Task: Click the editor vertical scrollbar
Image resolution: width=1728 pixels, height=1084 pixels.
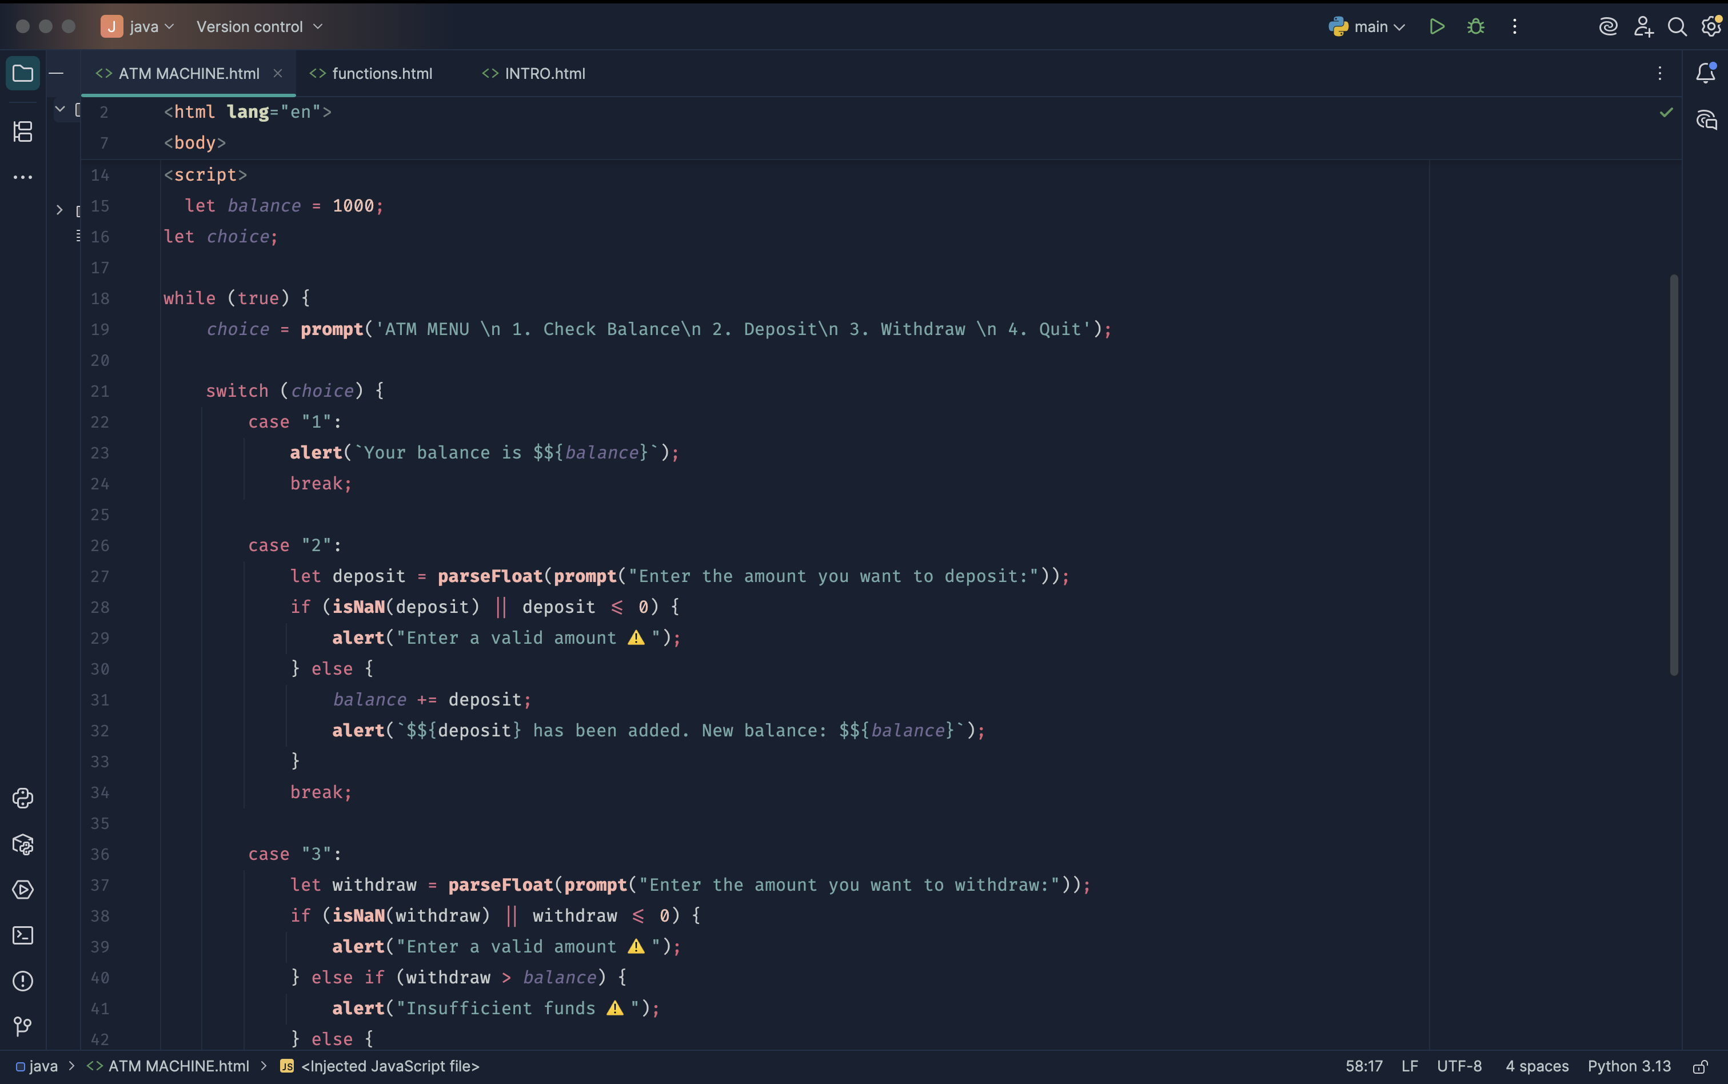Action: pyautogui.click(x=1674, y=473)
